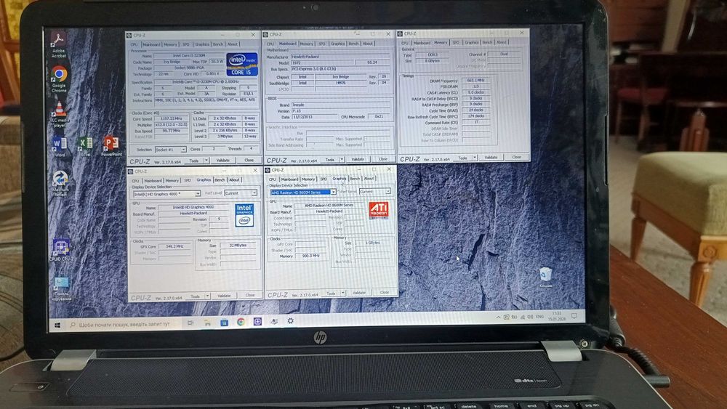Select the VLC media player desktop icon

click(59, 114)
